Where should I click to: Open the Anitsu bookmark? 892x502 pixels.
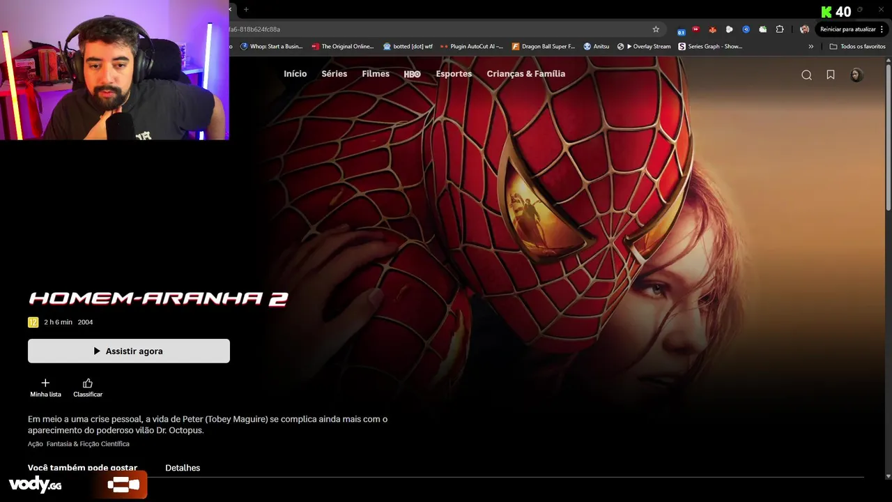597,47
